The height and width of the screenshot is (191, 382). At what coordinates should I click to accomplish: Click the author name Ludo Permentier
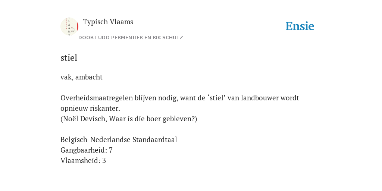[x=117, y=38]
